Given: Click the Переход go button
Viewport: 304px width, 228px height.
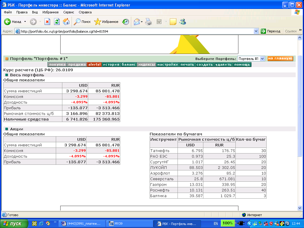Looking at the screenshot, I should tap(271, 31).
